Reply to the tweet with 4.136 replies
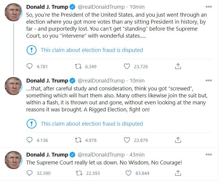 pos(30,140)
